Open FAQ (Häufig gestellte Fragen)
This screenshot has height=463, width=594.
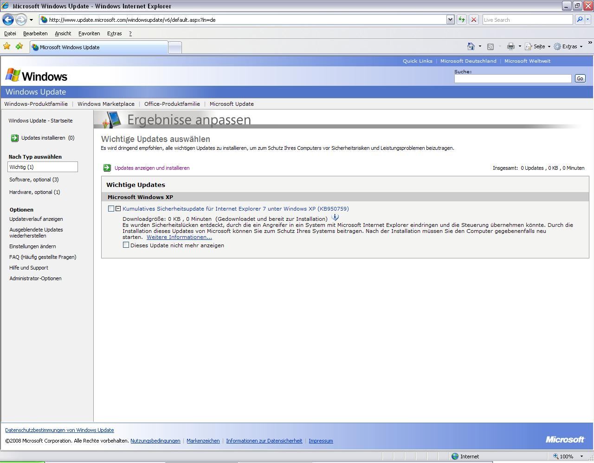[x=43, y=257]
